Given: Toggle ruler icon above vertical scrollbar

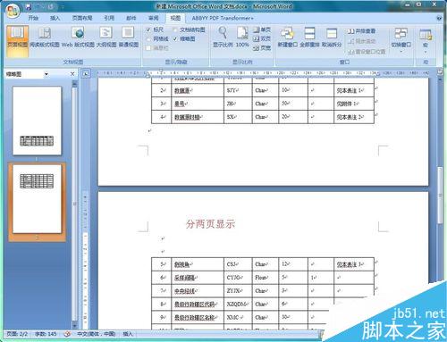Looking at the screenshot, I should (x=440, y=71).
